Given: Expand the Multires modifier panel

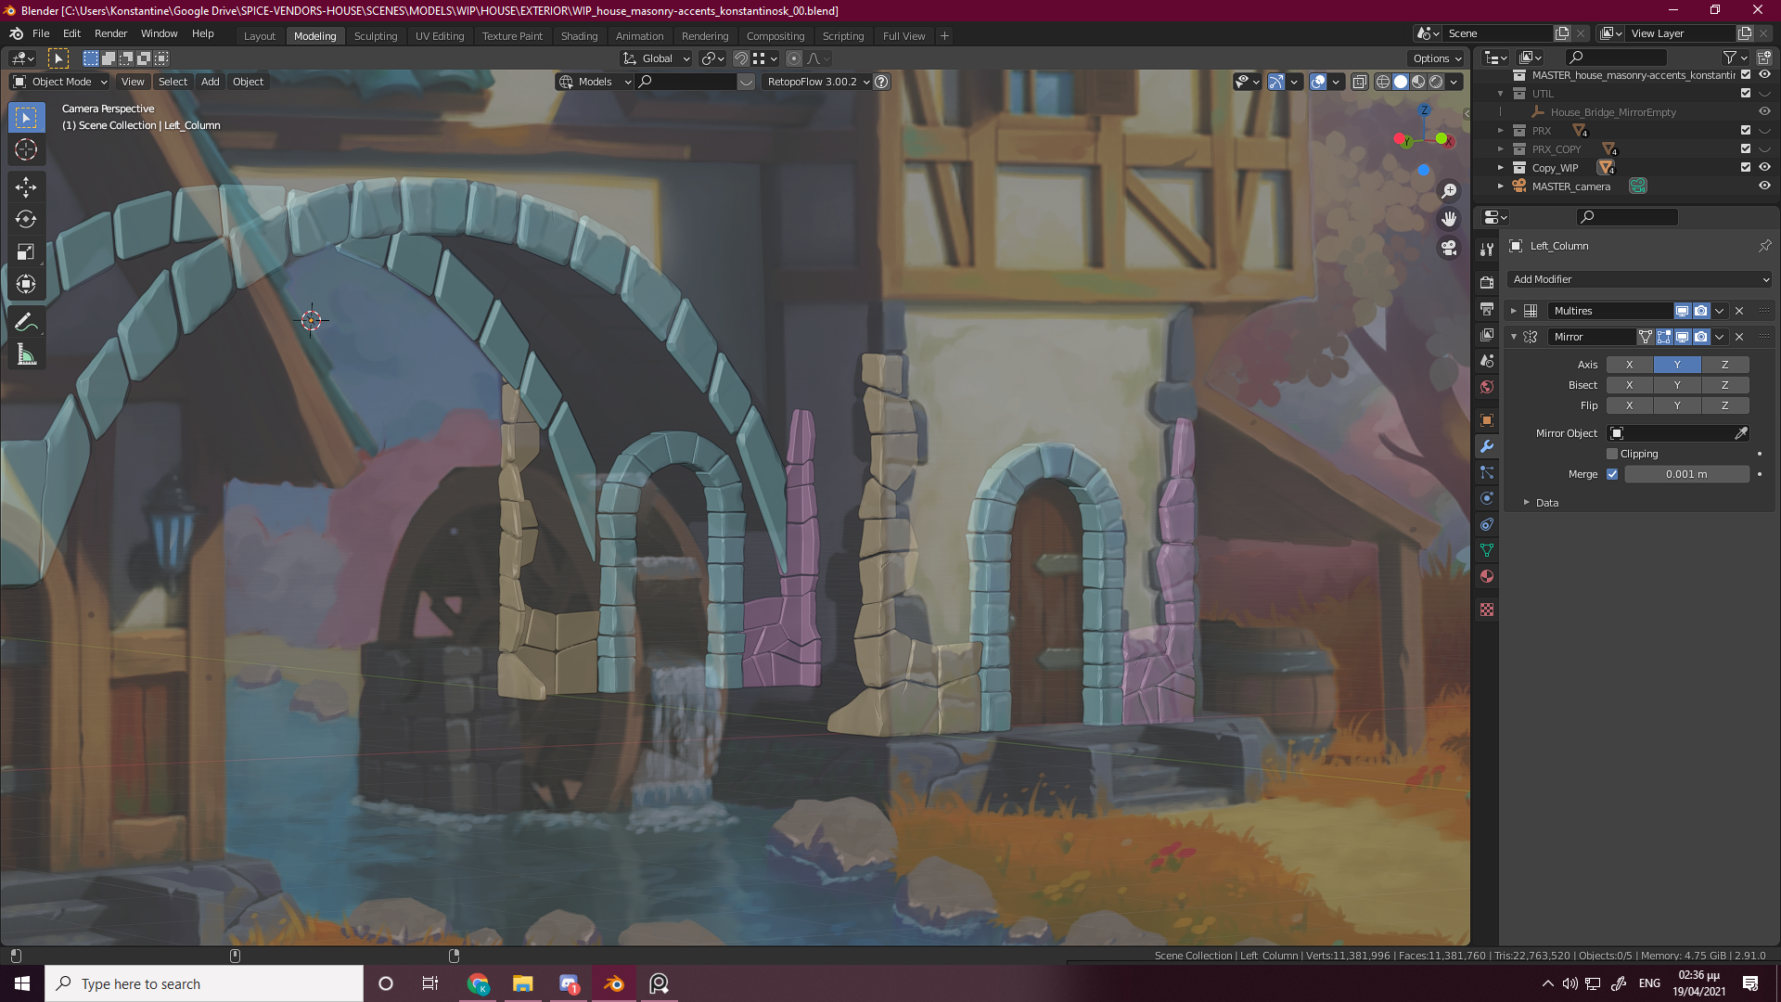Looking at the screenshot, I should point(1514,311).
